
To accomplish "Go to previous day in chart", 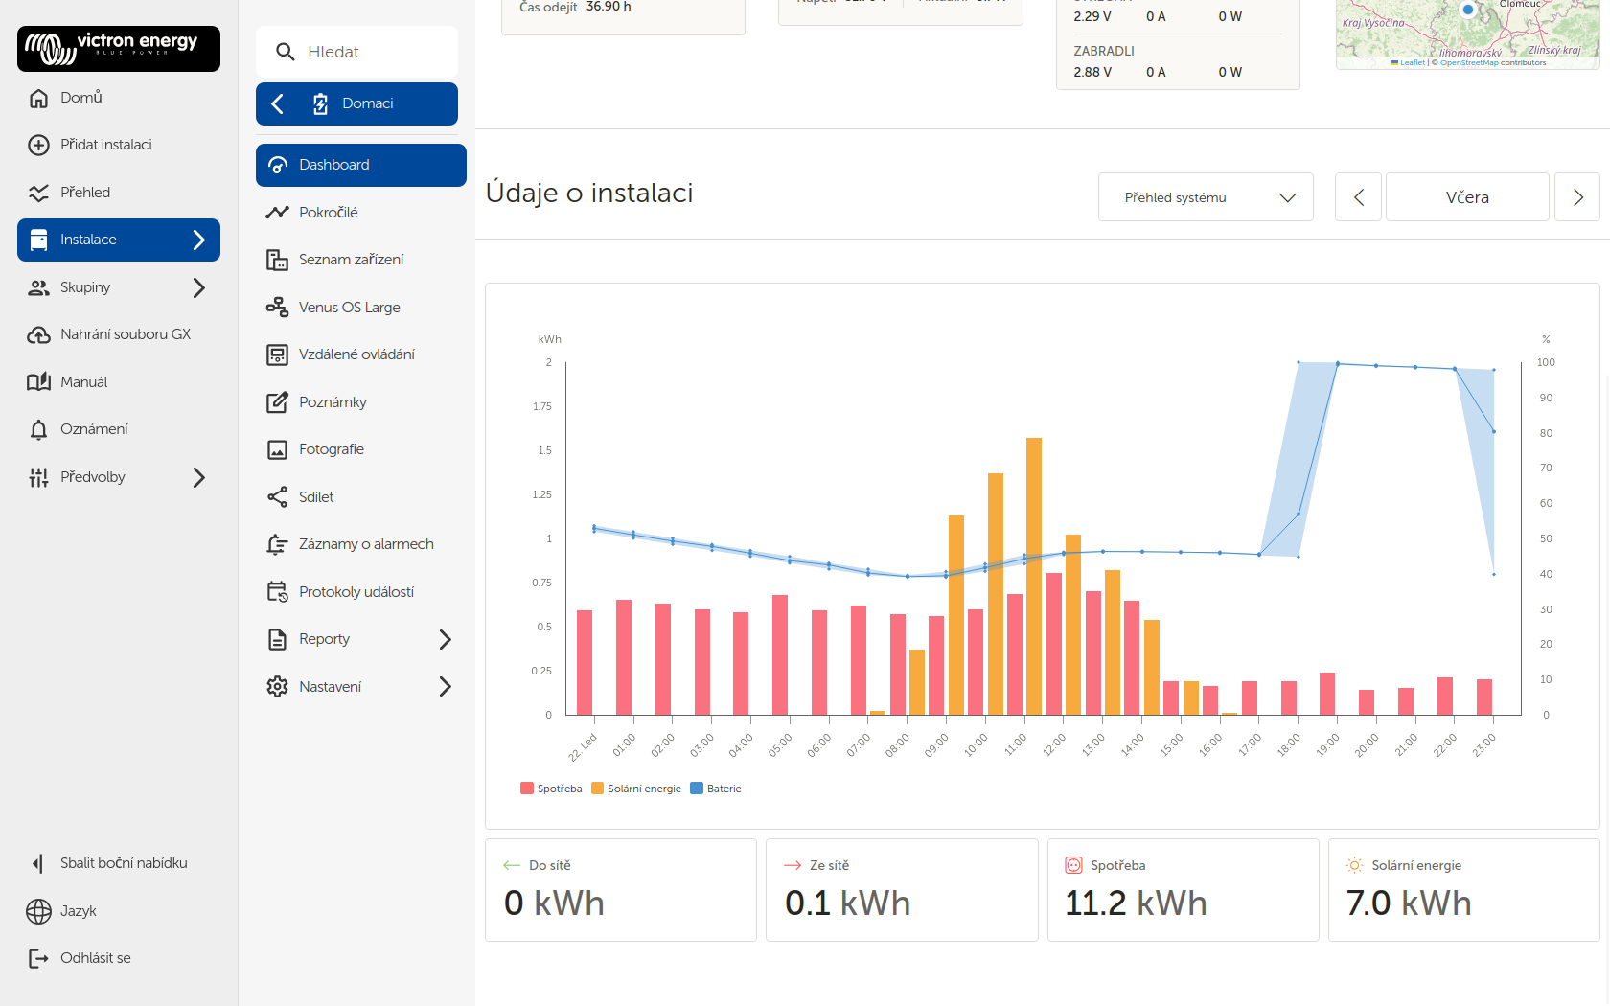I will click(1358, 197).
